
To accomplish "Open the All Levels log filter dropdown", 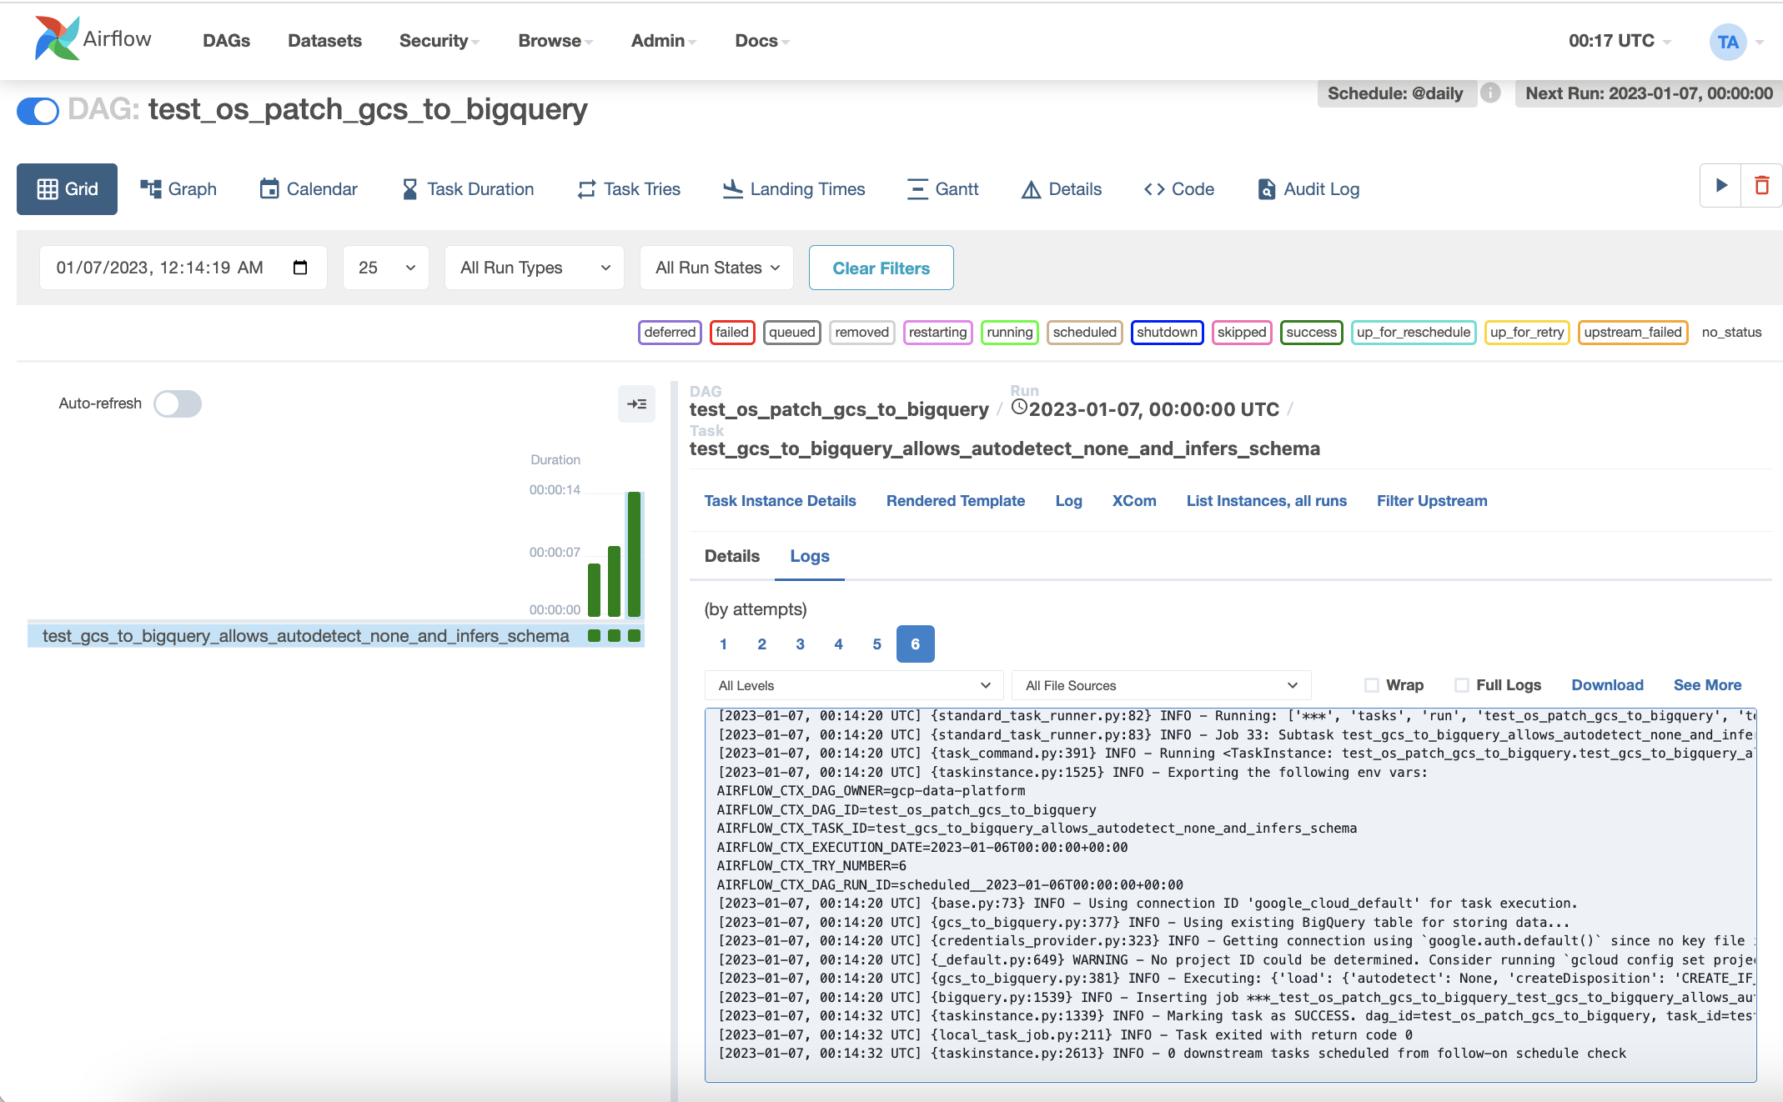I will (x=853, y=685).
